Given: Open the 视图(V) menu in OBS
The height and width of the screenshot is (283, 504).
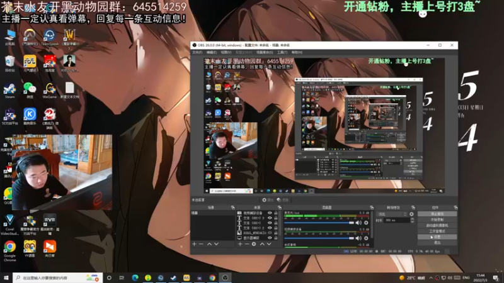Looking at the screenshot, I should pos(226,52).
